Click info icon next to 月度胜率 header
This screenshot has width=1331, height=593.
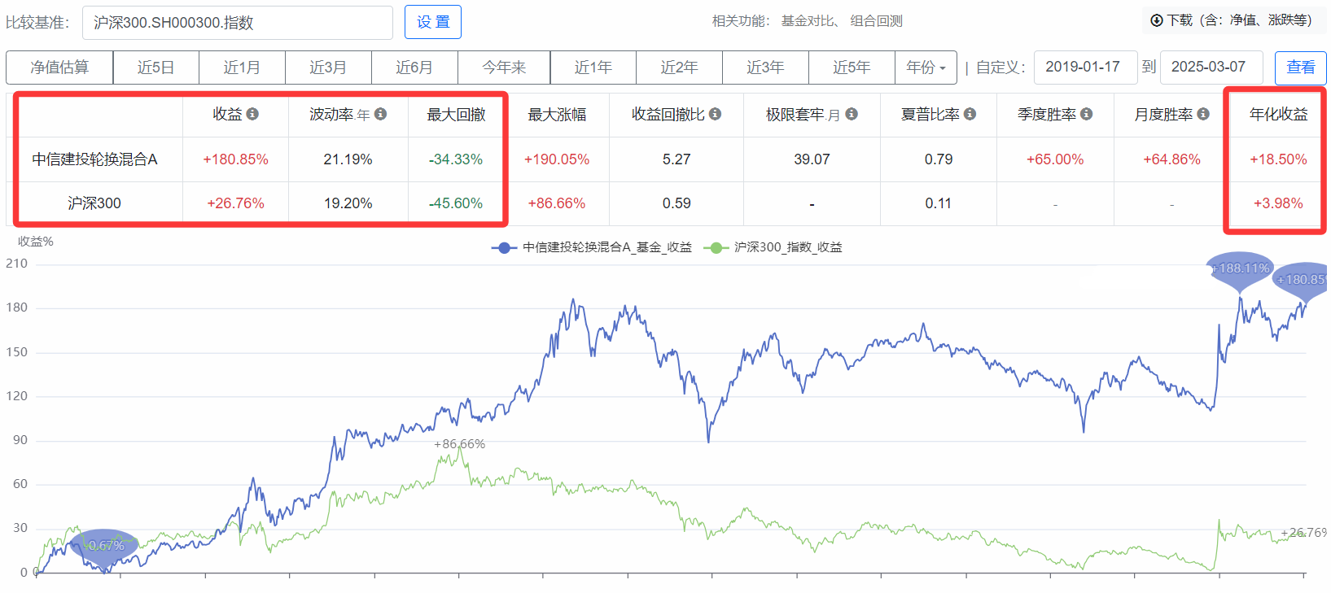(1202, 114)
